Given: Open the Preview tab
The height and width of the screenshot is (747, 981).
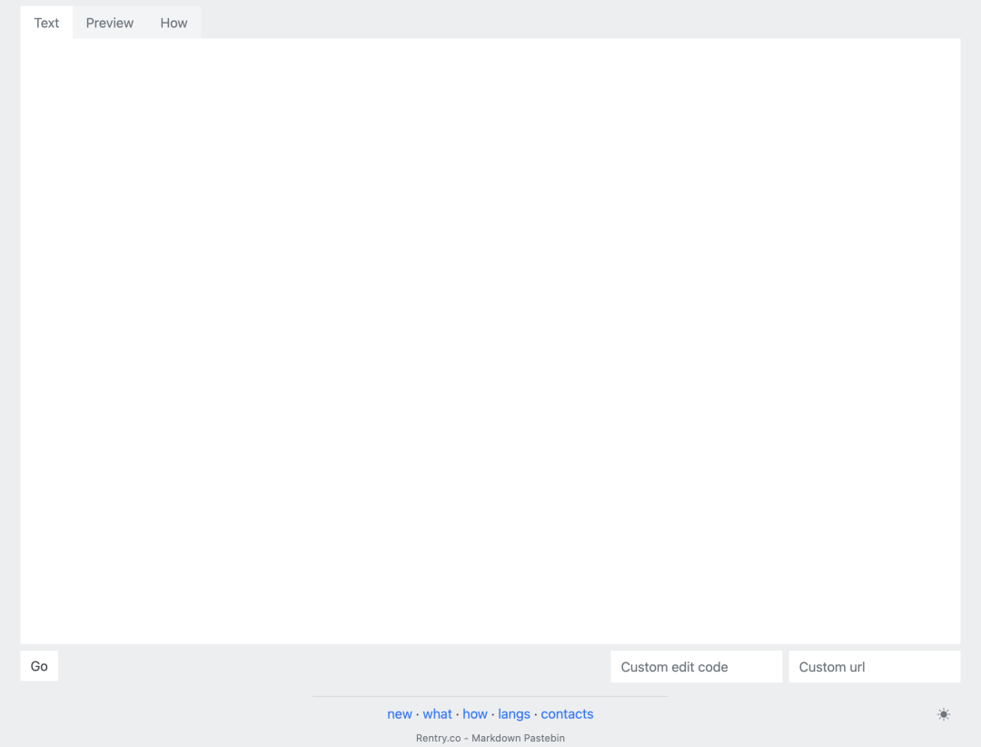Looking at the screenshot, I should click(x=110, y=23).
